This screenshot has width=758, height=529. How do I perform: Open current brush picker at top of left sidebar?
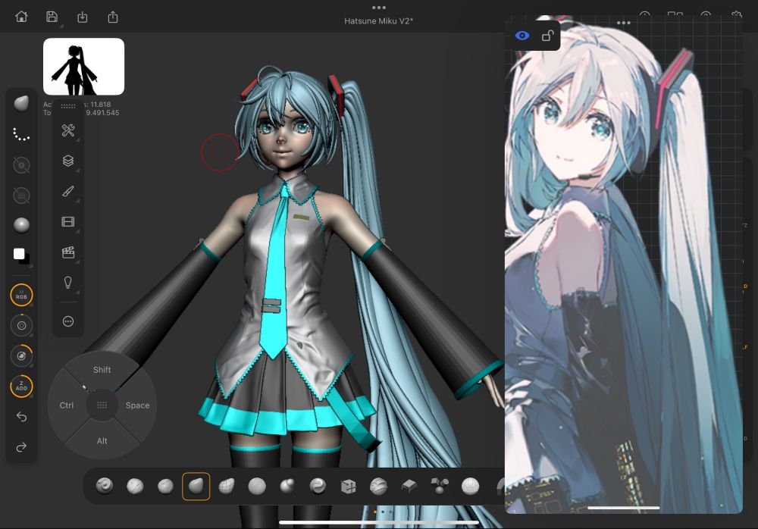point(21,104)
